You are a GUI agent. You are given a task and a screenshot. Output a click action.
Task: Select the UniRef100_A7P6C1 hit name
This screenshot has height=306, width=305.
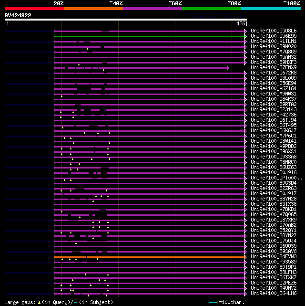click(x=274, y=136)
